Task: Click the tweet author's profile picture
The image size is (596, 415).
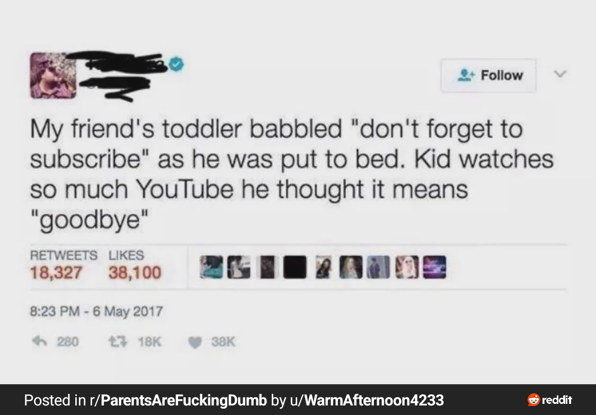Action: (53, 75)
